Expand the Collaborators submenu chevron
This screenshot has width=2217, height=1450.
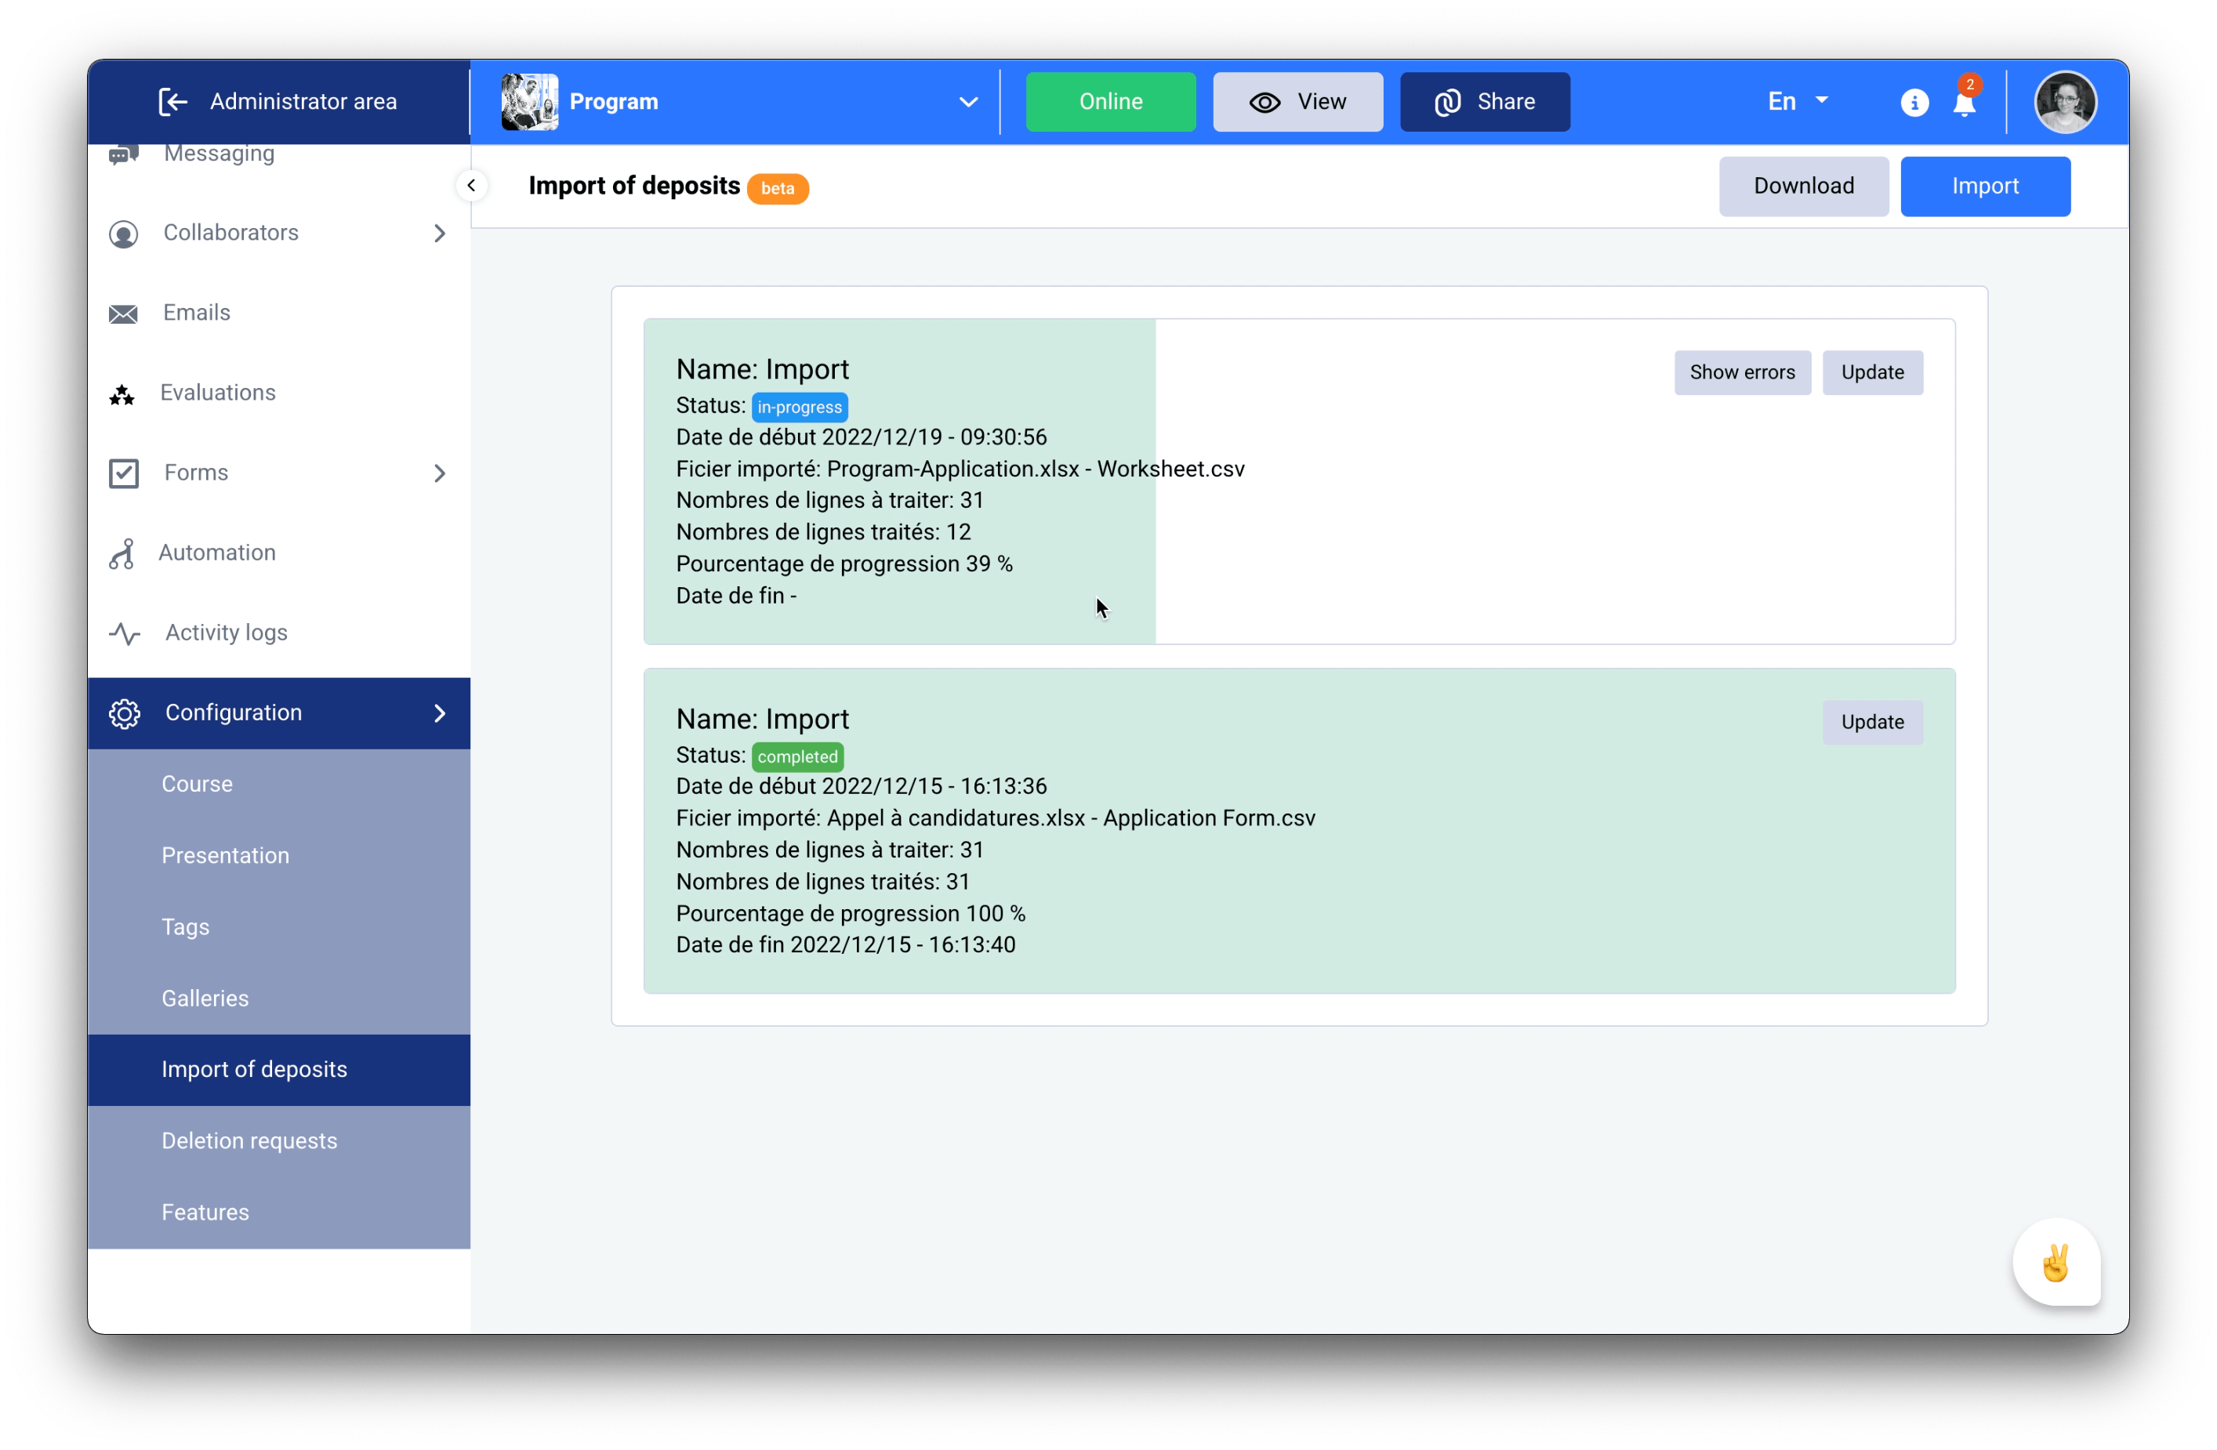(440, 234)
